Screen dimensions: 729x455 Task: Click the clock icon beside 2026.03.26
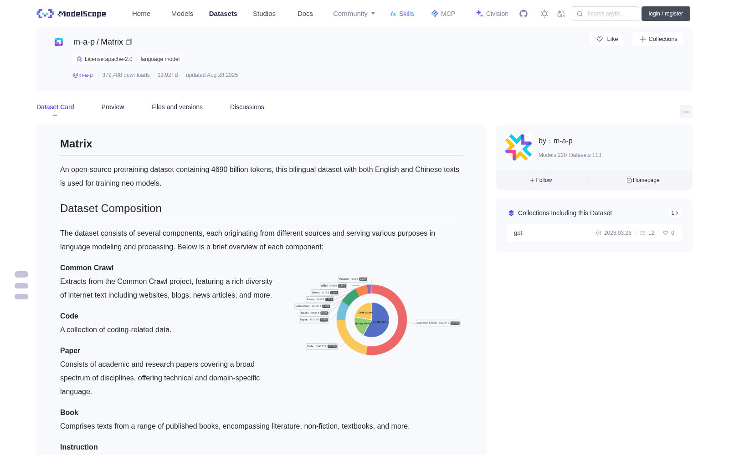point(599,233)
